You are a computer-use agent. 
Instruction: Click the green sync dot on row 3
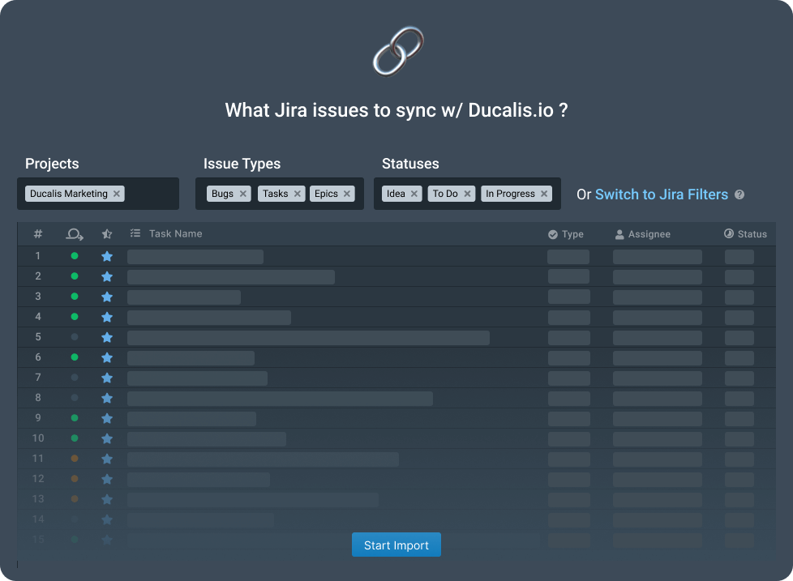point(75,297)
